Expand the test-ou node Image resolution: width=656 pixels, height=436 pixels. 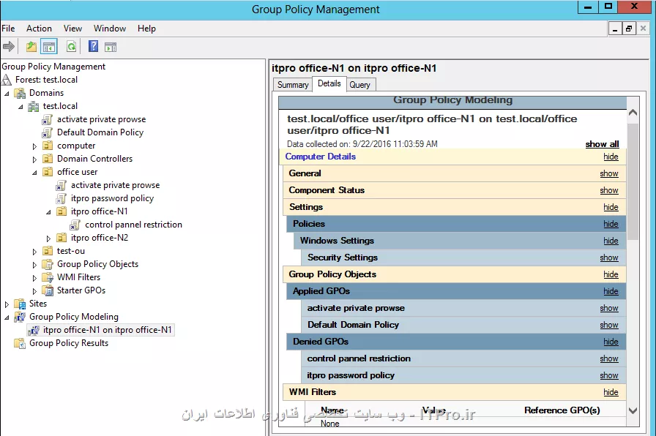pos(34,252)
